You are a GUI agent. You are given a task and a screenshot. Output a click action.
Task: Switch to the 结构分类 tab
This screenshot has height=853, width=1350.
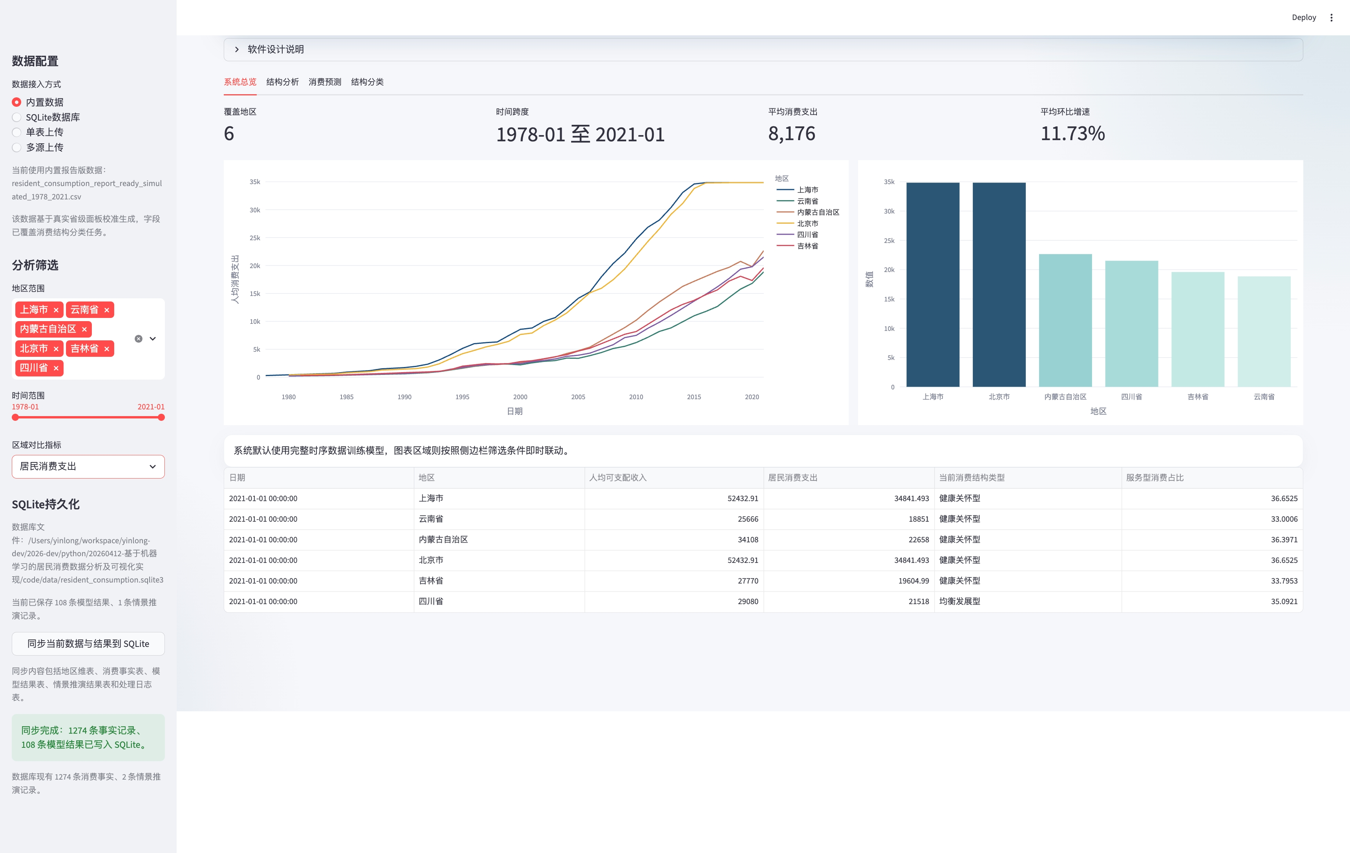click(367, 82)
